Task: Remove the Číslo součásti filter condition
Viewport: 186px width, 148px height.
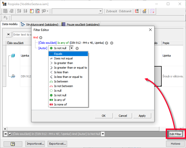Action: tap(112, 43)
